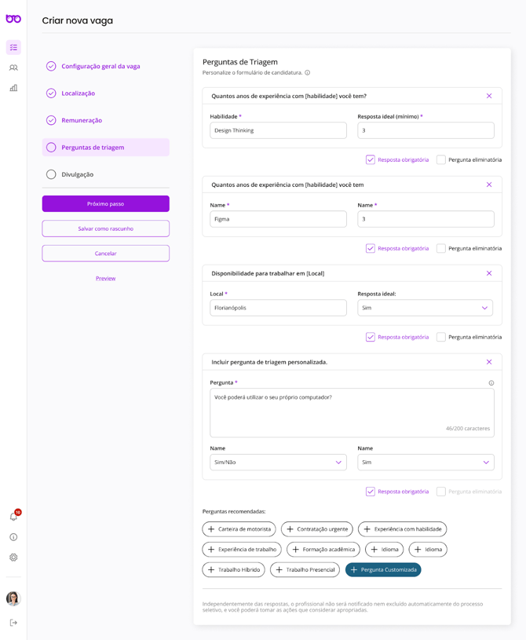Click the Habilidade field containing Design Thinking
Viewport: 526px width, 640px height.
[278, 130]
